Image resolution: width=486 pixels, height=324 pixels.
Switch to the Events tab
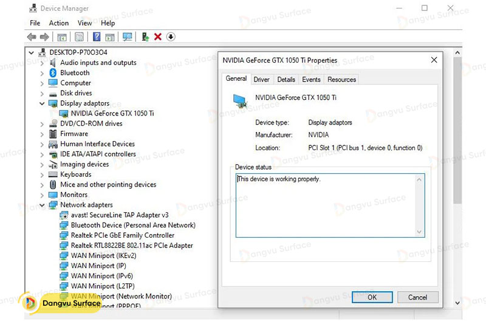click(311, 80)
